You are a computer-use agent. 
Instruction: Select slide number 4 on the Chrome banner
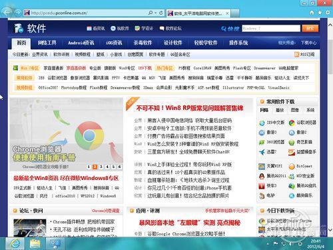click(107, 167)
